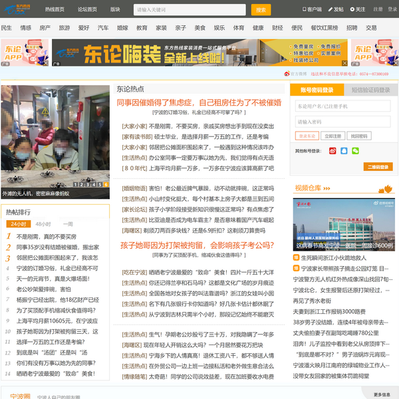The height and width of the screenshot is (399, 399).
Task: Log in with Weibo icon
Action: tap(332, 151)
